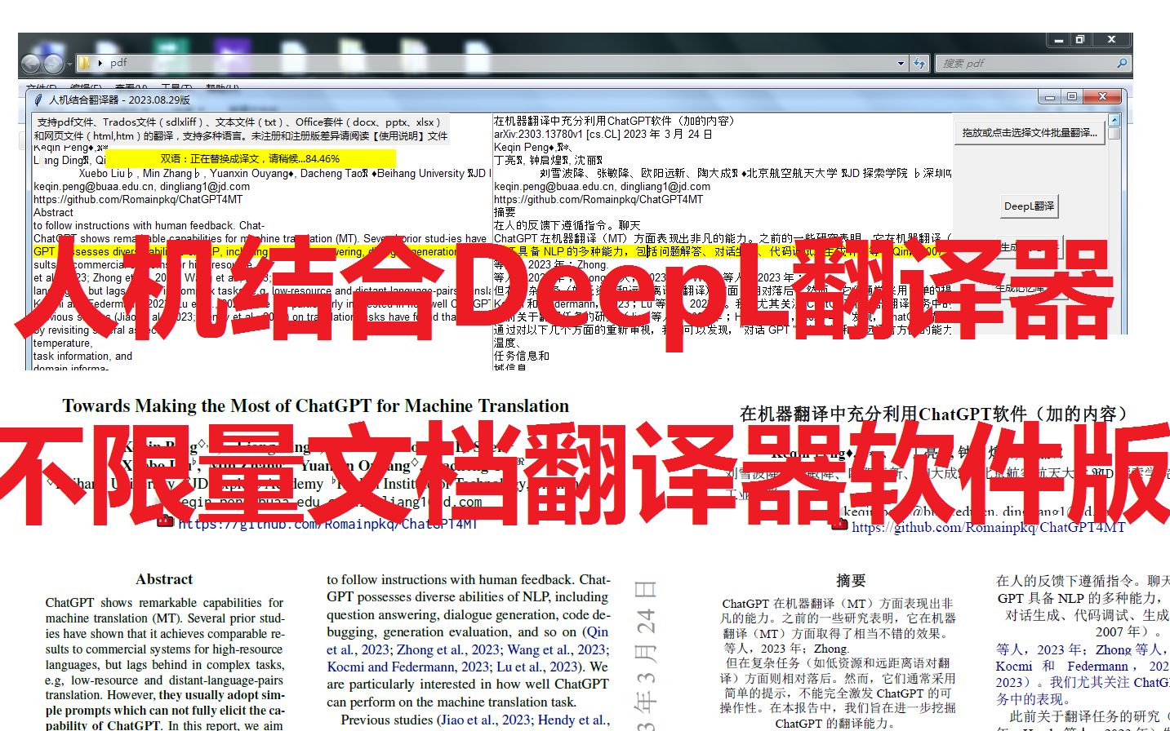1170x731 pixels.
Task: Select the 'pdf' path segment in address bar
Action: pyautogui.click(x=118, y=63)
